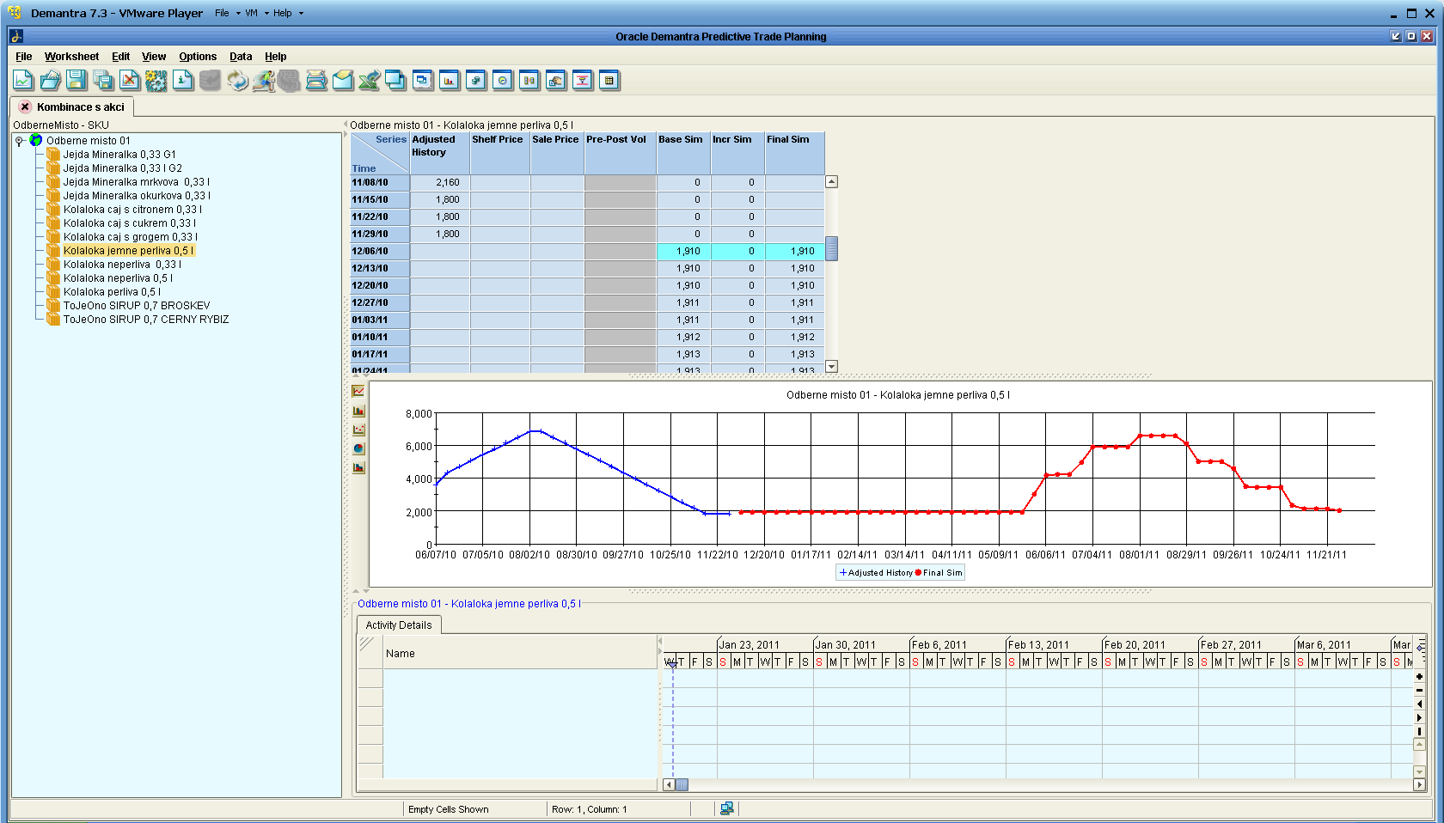Click the network status icon in status bar
1444x823 pixels.
click(726, 808)
